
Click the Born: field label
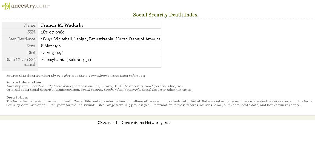pyautogui.click(x=31, y=46)
